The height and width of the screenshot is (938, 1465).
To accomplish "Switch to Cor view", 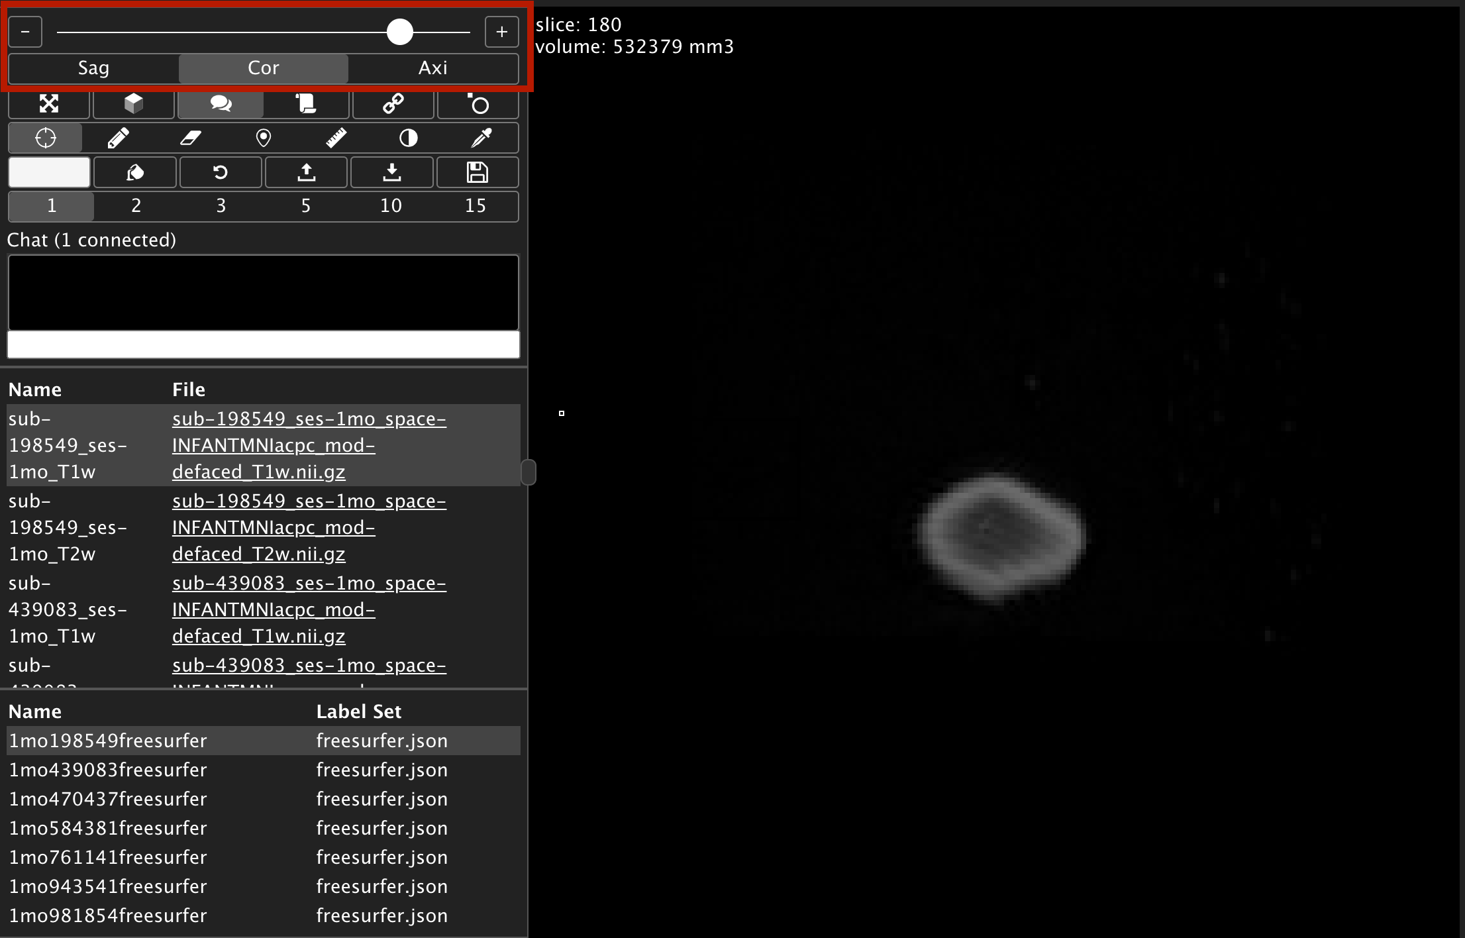I will point(263,68).
